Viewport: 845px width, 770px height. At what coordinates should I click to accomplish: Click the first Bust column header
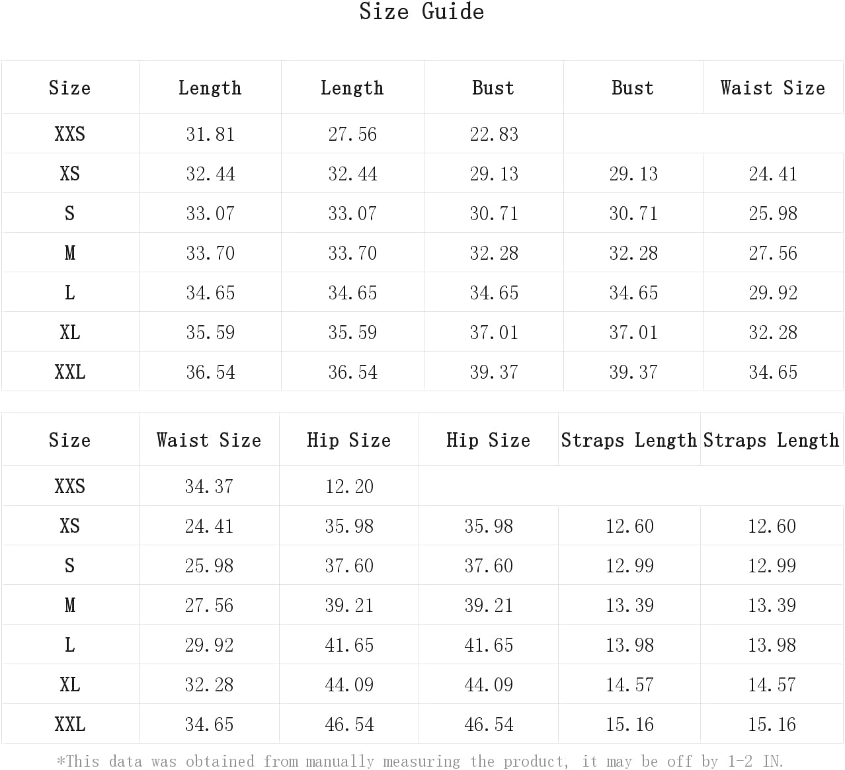(493, 88)
